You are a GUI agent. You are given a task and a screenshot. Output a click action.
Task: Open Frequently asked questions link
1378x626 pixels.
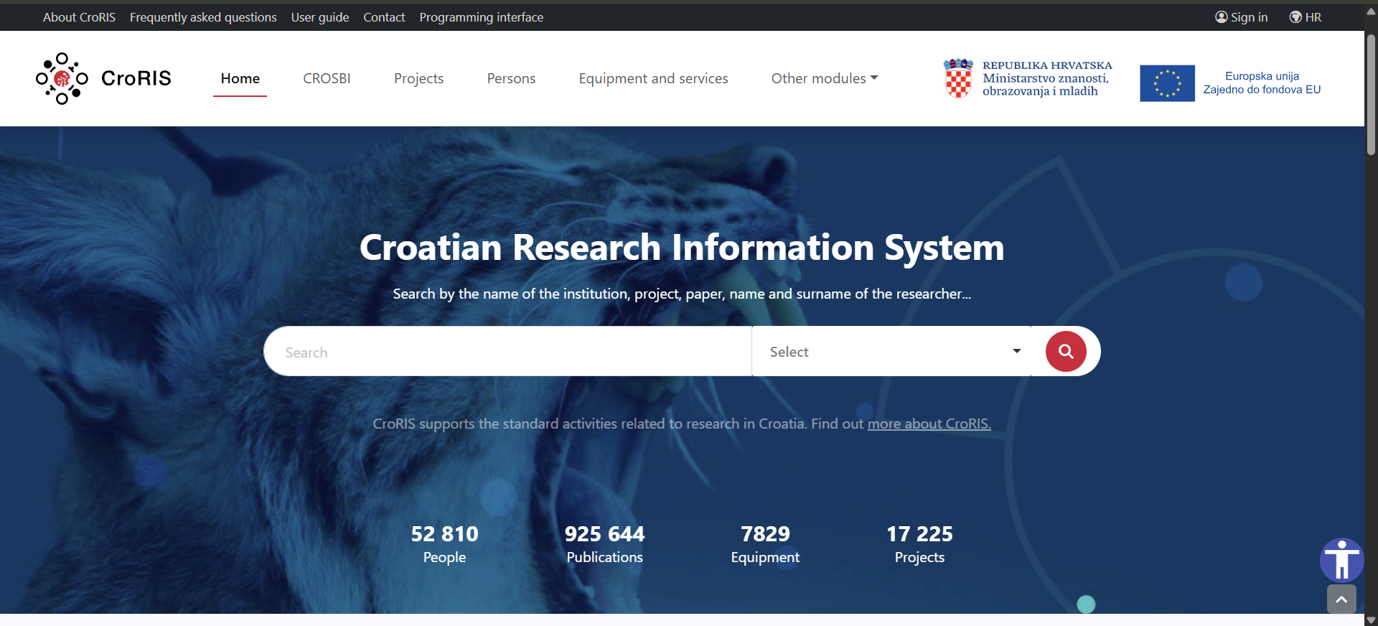[x=203, y=17]
